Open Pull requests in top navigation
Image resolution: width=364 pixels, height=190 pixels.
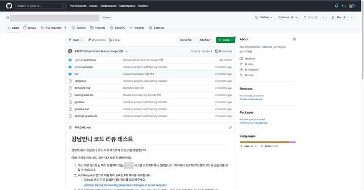pyautogui.click(x=78, y=6)
